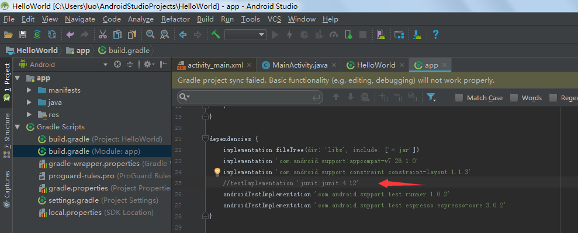
Task: Click the Replace magnifier-with-A icon
Action: click(164, 35)
